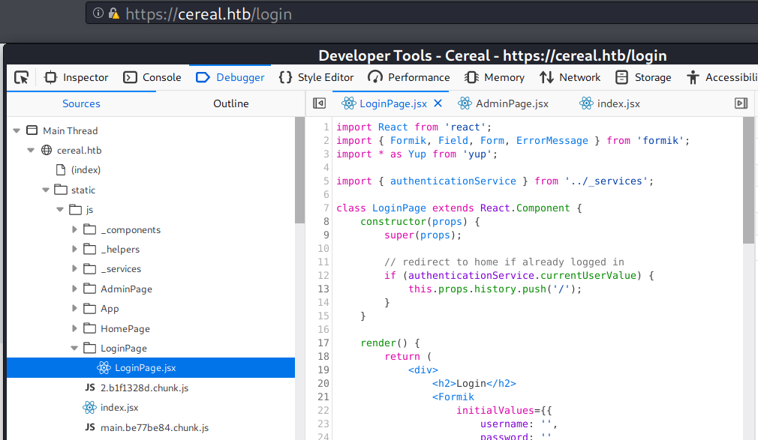Expand the AdminPage folder arrow
Screen dimensions: 758x440
pyautogui.click(x=74, y=289)
